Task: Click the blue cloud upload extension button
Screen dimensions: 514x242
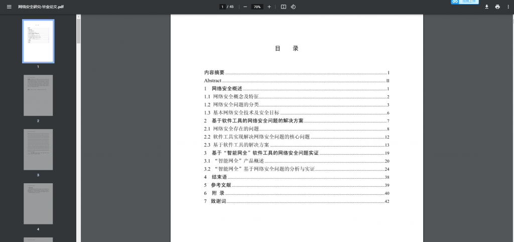Action: pos(465,2)
